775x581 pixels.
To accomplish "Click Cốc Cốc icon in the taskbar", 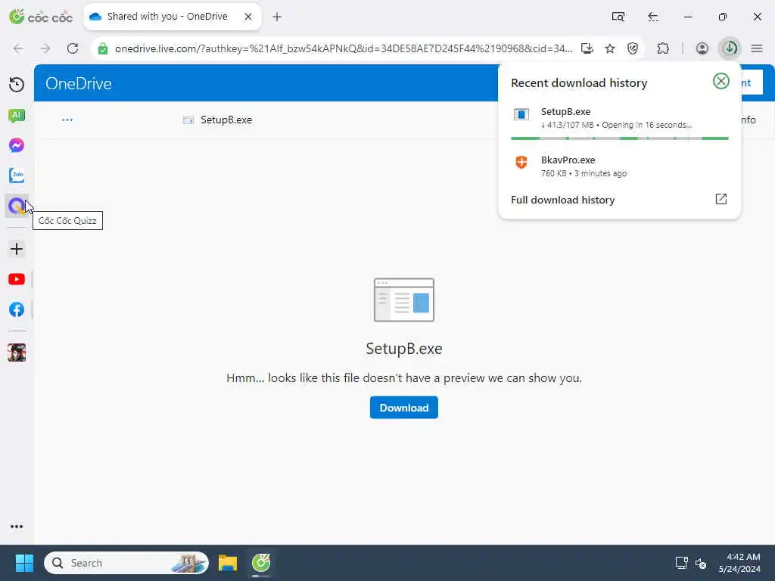I will 261,563.
